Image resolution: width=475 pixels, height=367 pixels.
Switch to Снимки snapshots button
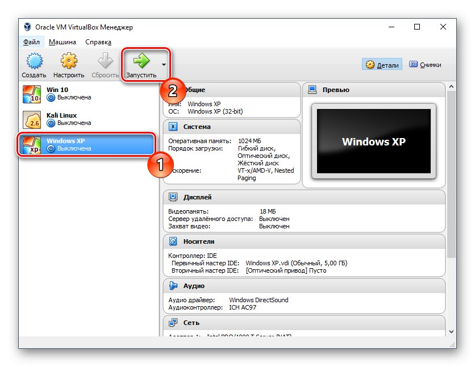click(x=425, y=65)
